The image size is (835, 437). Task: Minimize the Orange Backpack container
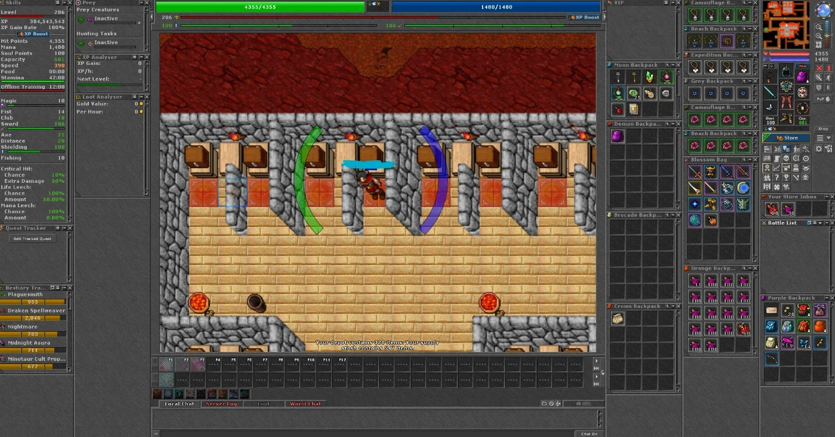(x=750, y=269)
